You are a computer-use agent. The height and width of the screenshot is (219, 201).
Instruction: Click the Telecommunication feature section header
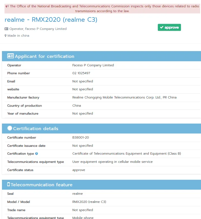point(101,185)
